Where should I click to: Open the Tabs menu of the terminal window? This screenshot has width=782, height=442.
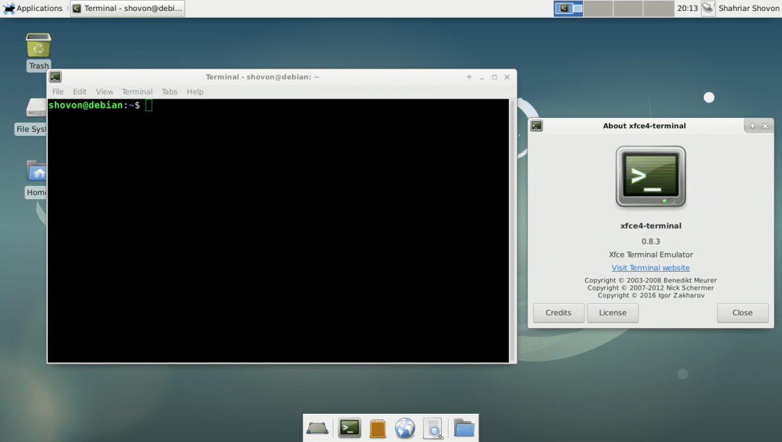(x=169, y=91)
